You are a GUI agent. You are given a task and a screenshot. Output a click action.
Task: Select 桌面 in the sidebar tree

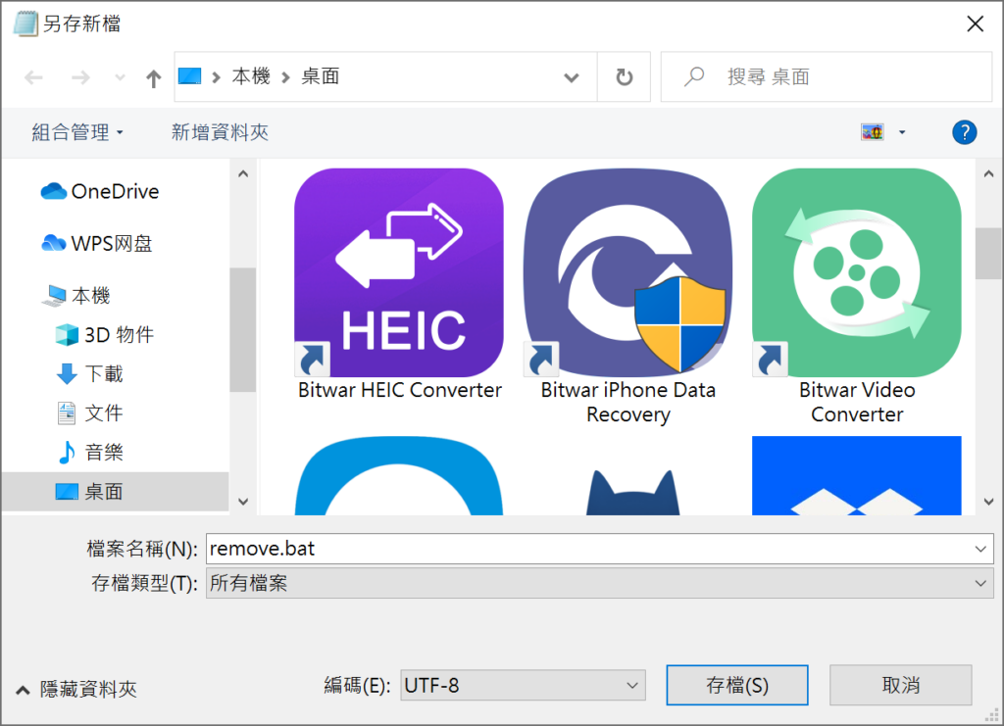pyautogui.click(x=116, y=491)
